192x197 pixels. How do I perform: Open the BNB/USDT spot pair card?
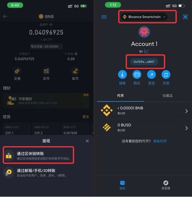pos(17,129)
